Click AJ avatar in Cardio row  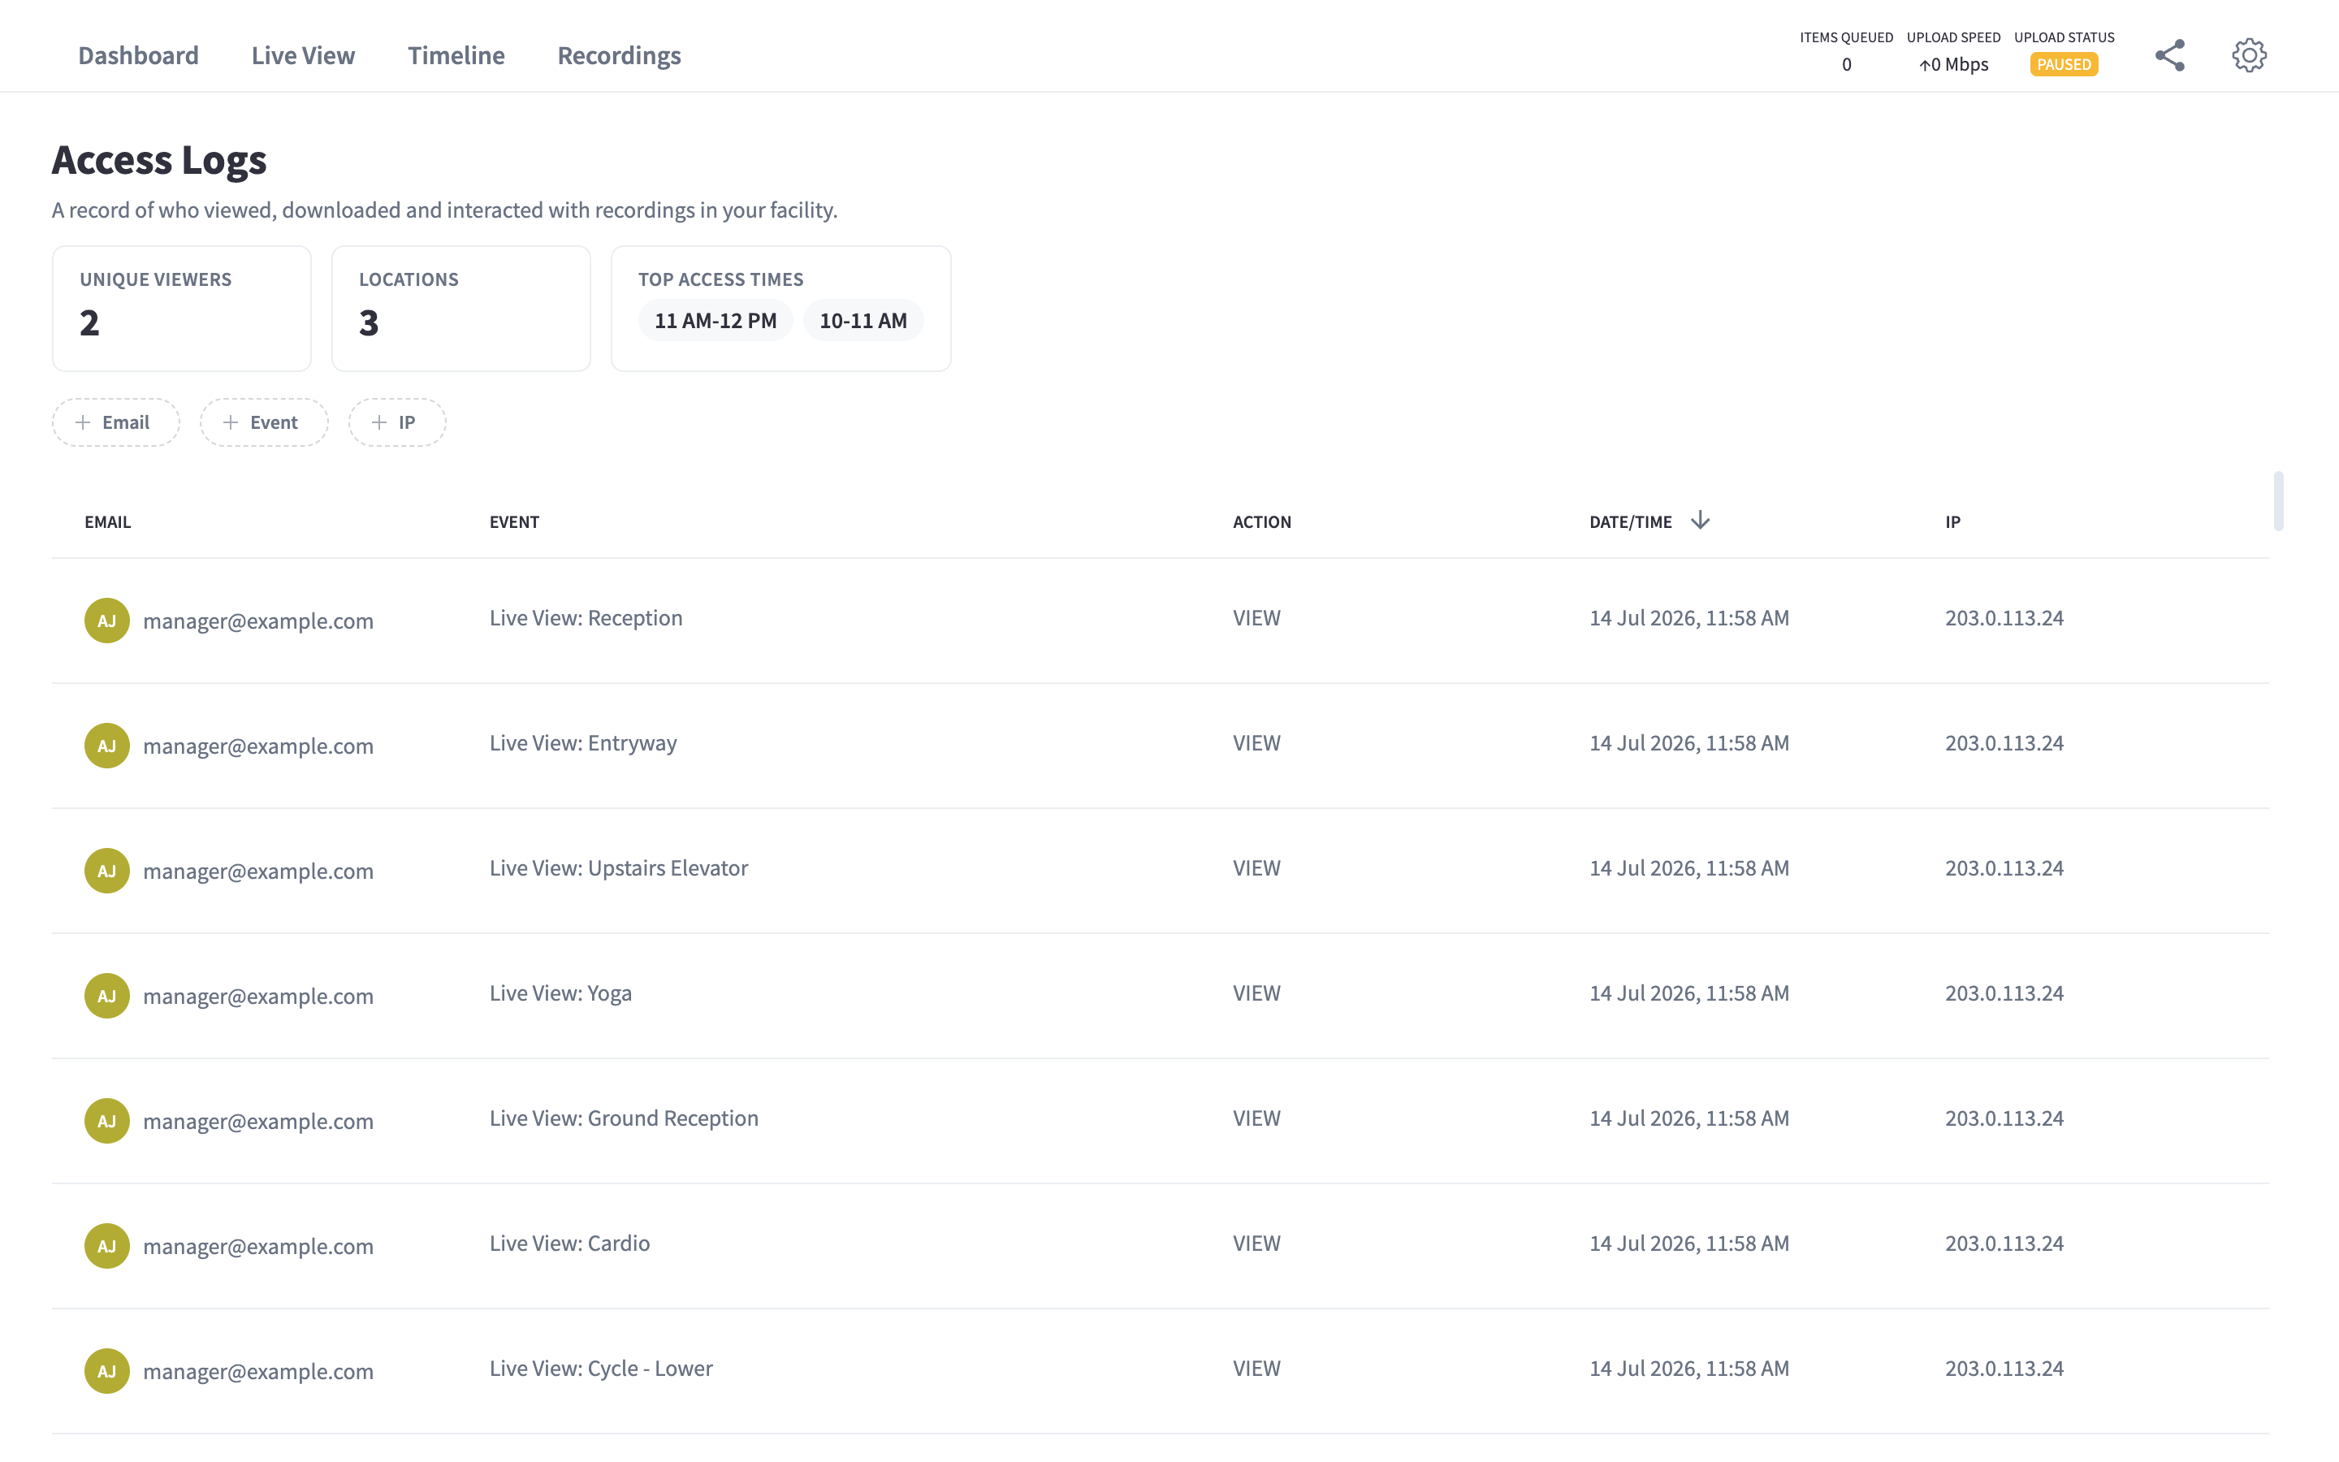click(107, 1245)
